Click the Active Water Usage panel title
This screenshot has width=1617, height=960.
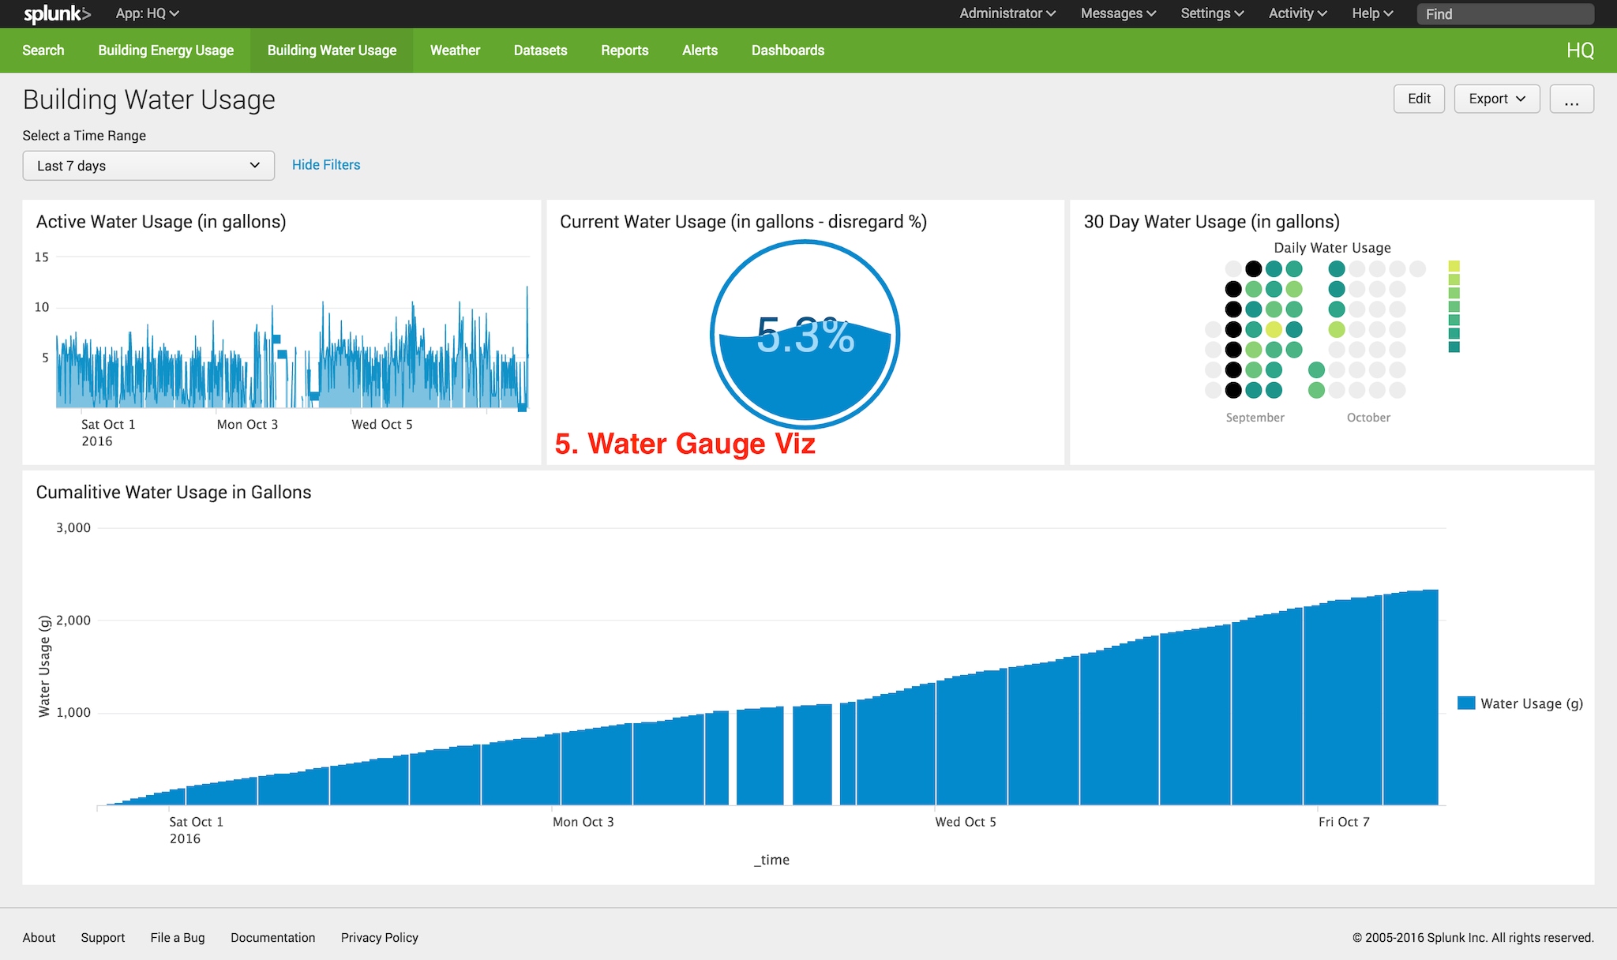[x=161, y=222]
